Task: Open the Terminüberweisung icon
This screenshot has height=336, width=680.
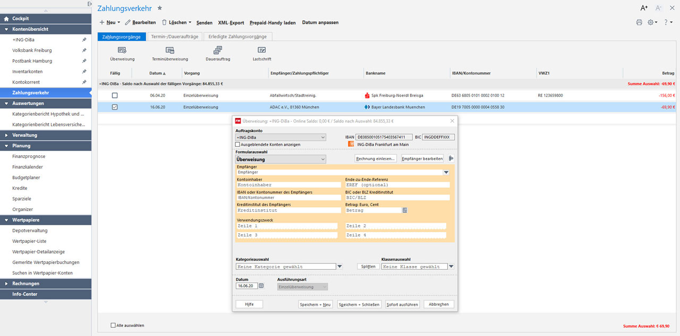Action: click(x=170, y=50)
